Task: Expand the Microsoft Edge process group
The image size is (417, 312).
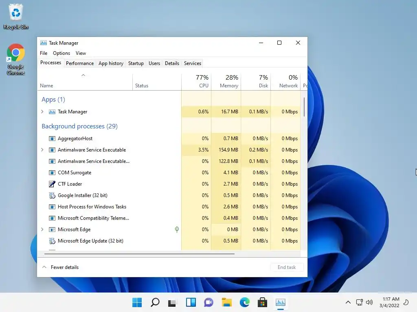Action: 42,230
